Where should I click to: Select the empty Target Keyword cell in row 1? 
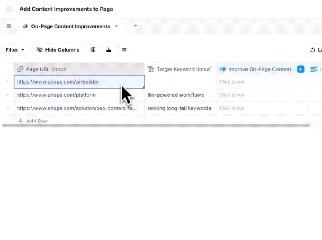click(180, 82)
